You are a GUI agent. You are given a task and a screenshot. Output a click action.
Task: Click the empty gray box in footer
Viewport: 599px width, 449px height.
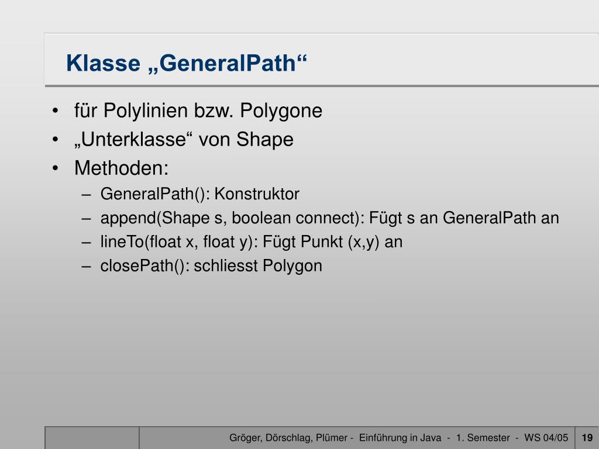click(x=92, y=438)
